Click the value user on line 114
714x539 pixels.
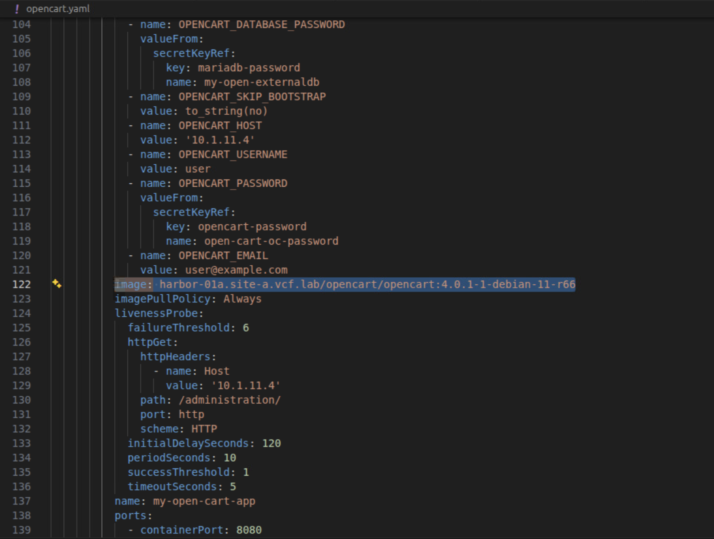coord(197,169)
